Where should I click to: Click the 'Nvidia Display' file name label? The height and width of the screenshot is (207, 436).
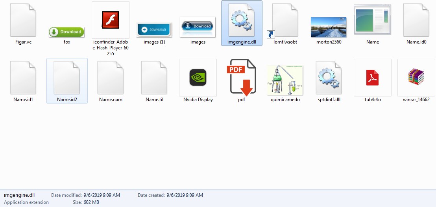(198, 100)
